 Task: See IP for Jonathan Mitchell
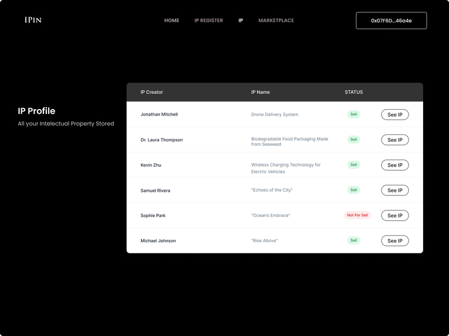[395, 114]
